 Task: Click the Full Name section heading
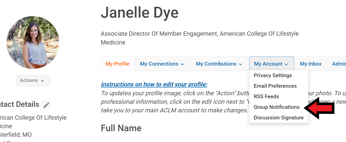pyautogui.click(x=121, y=128)
